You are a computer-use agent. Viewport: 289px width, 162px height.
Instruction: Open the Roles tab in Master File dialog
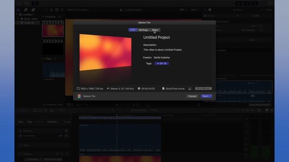coord(155,30)
